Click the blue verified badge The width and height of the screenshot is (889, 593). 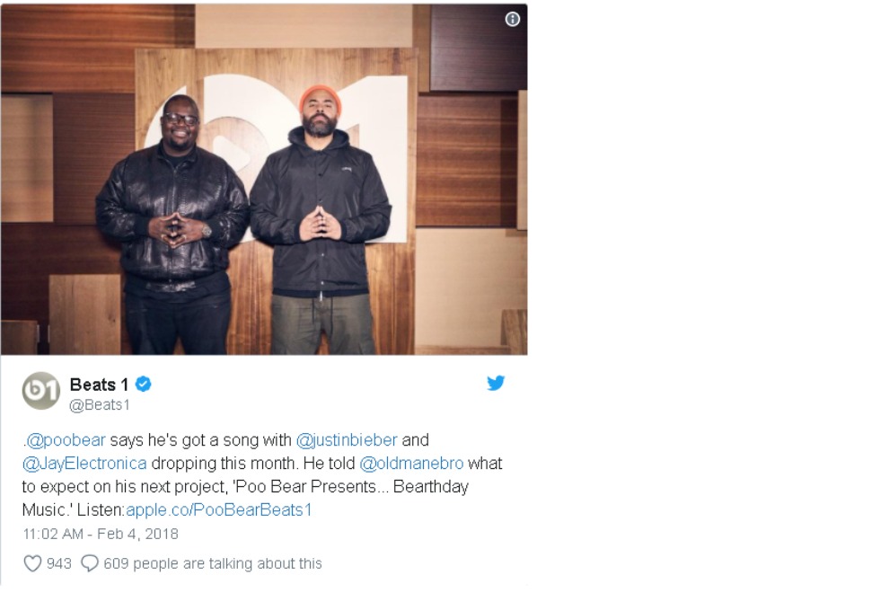(x=144, y=385)
